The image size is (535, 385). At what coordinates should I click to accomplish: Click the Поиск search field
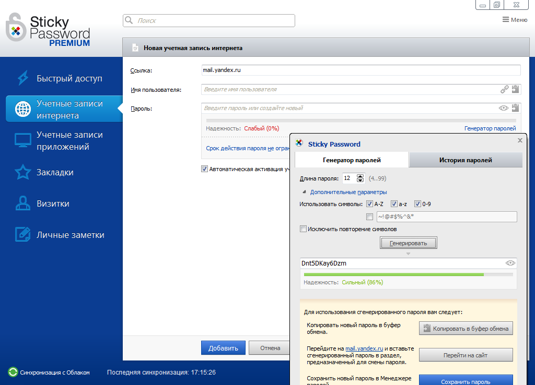(x=208, y=20)
